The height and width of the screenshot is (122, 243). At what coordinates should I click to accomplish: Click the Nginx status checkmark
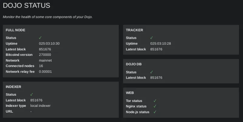155,106
